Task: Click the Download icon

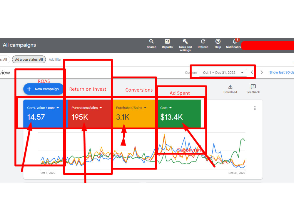Action: (x=230, y=89)
